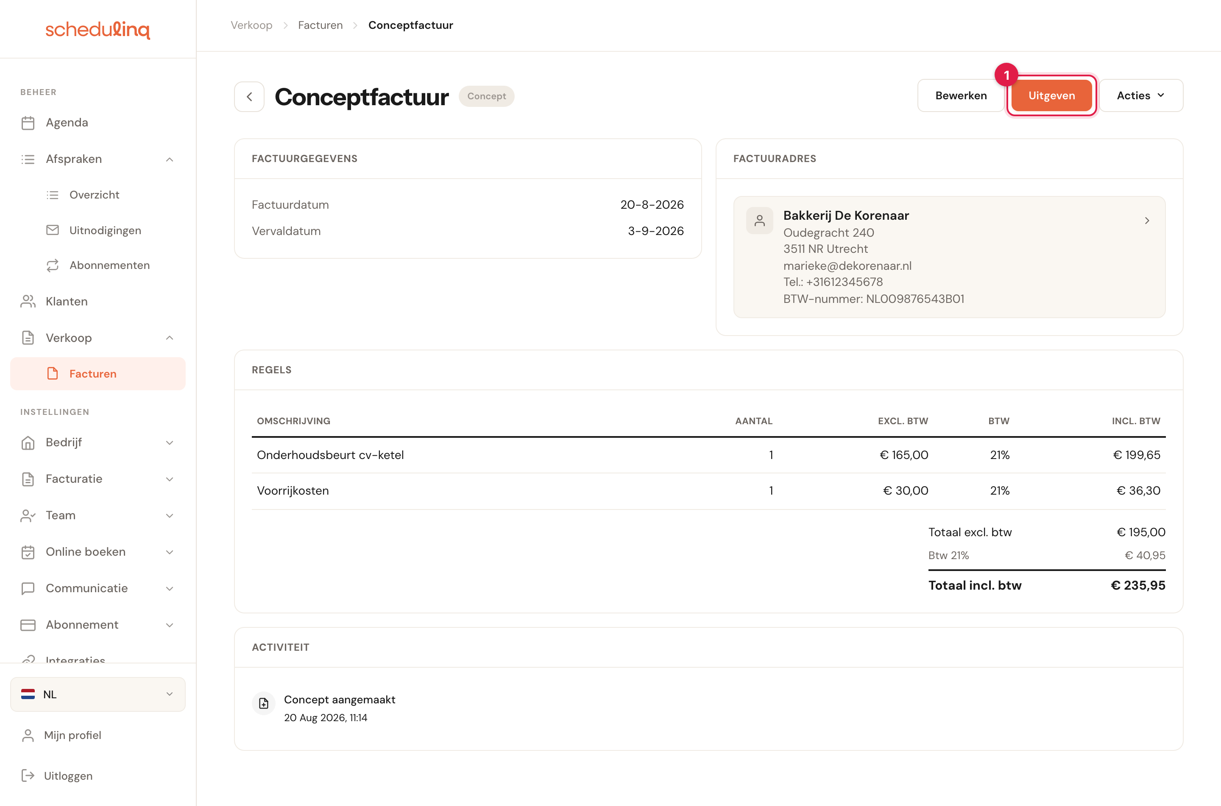Click the customer avatar icon for Bakkerij De Korenaar
Viewport: 1221px width, 806px height.
[x=759, y=221]
